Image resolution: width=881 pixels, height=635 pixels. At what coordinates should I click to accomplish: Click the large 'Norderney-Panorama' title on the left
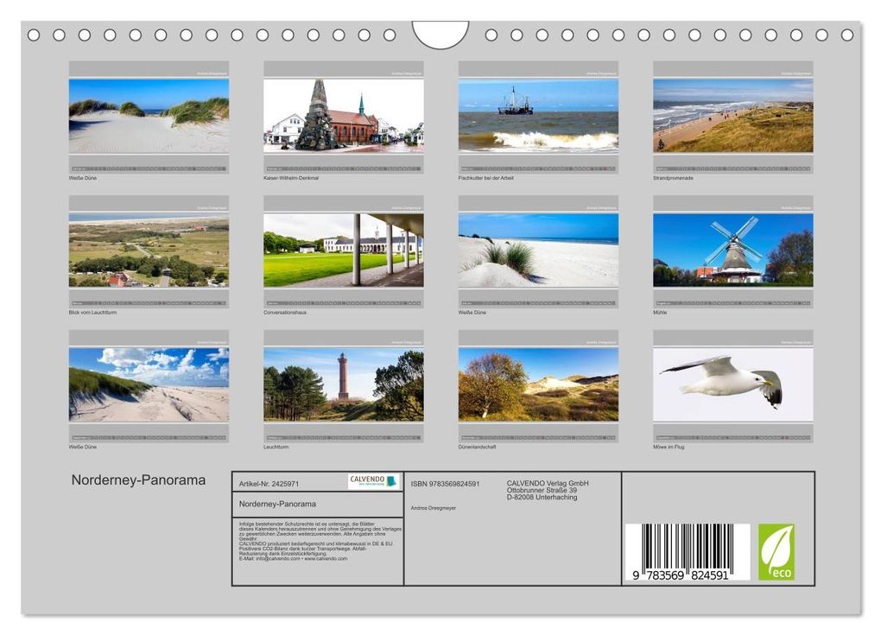pos(138,479)
